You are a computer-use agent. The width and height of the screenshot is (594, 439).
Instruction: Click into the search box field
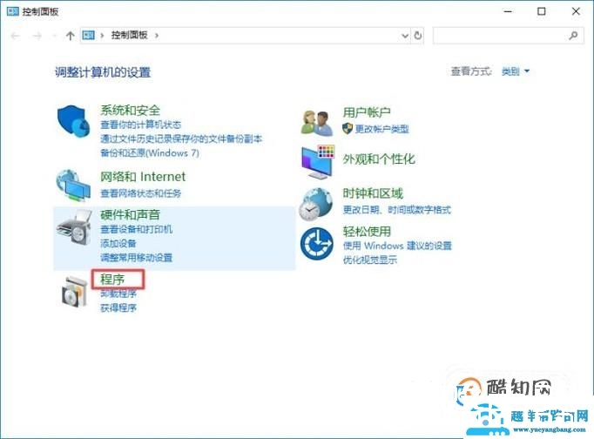tap(508, 36)
